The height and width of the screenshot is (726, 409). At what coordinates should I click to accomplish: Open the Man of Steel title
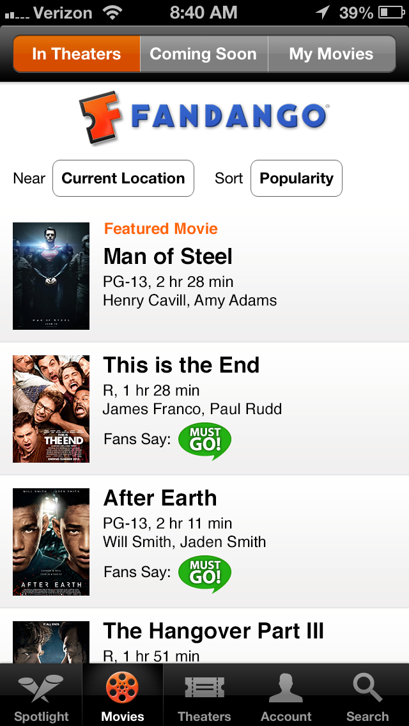coord(168,257)
